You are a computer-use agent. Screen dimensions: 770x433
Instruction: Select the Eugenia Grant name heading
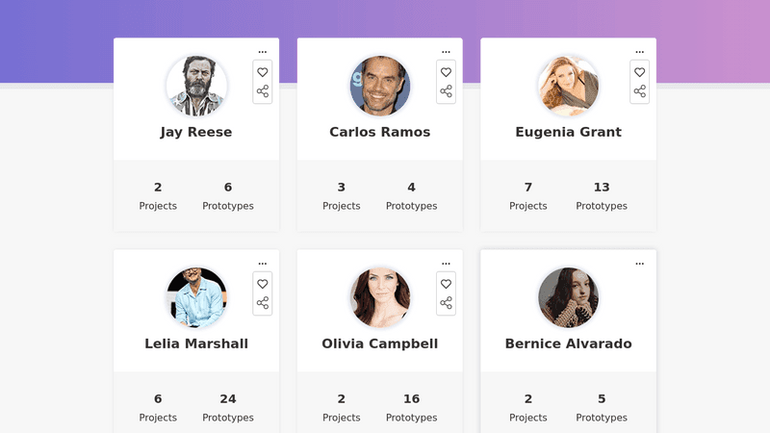point(568,132)
